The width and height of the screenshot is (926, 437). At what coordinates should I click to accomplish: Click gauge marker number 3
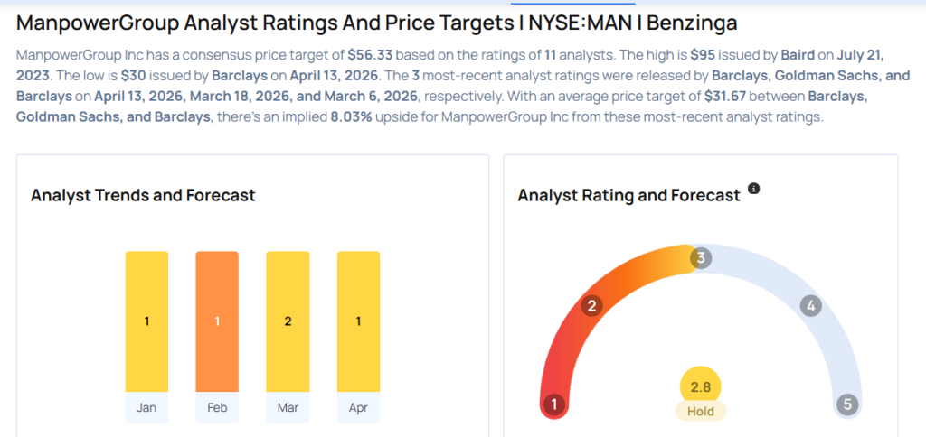point(700,258)
